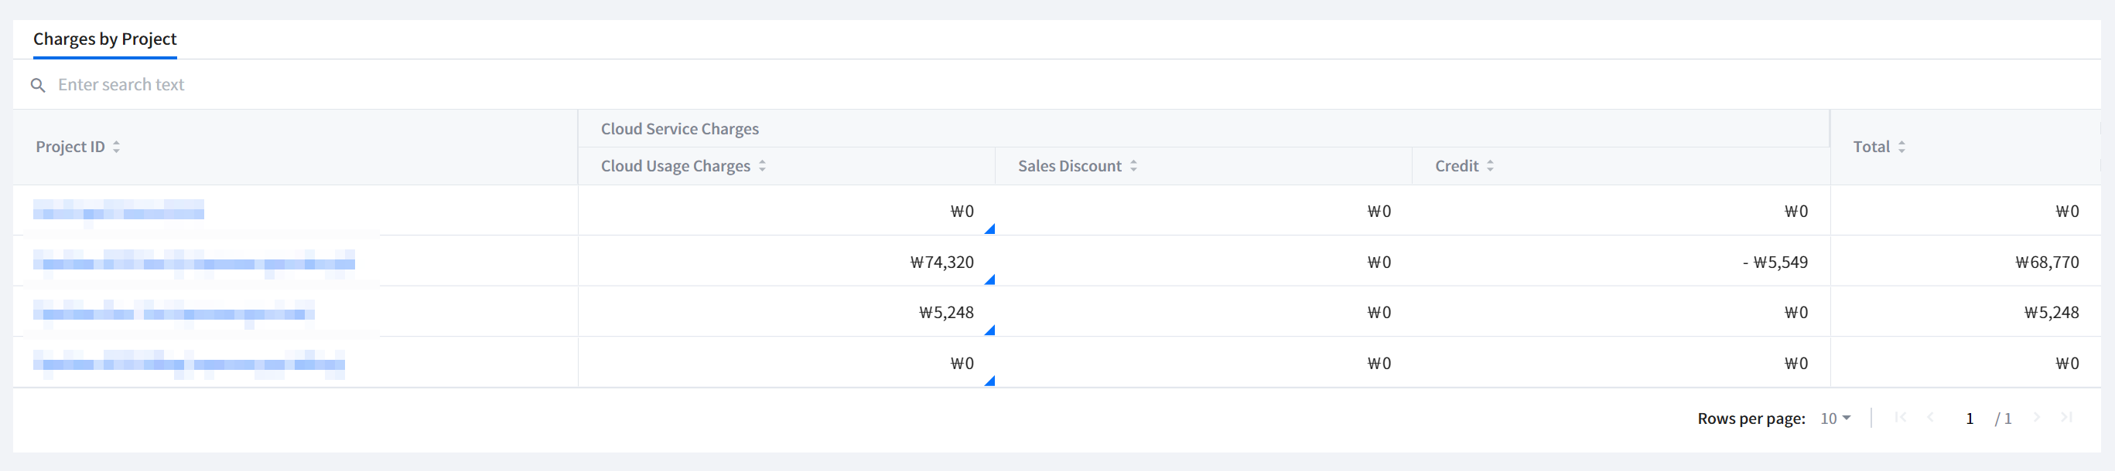Viewport: 2115px width, 471px height.
Task: Click the current page number field
Action: click(x=1969, y=418)
